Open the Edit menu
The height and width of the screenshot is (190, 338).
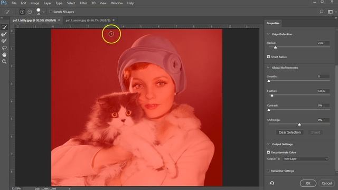[x=23, y=3]
